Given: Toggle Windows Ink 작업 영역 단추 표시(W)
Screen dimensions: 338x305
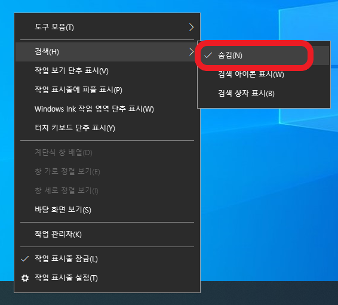Looking at the screenshot, I should 107,109.
